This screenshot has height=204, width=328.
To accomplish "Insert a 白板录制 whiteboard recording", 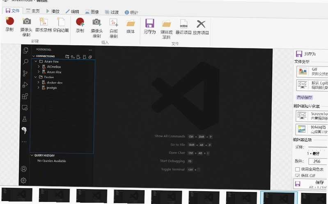I will tap(114, 28).
